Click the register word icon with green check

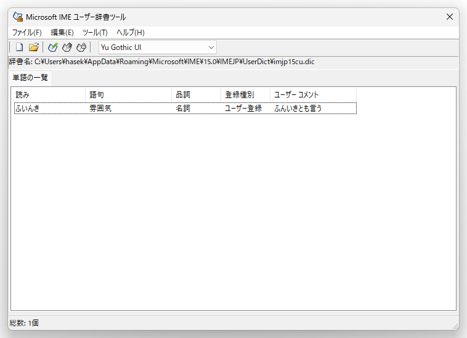(53, 47)
